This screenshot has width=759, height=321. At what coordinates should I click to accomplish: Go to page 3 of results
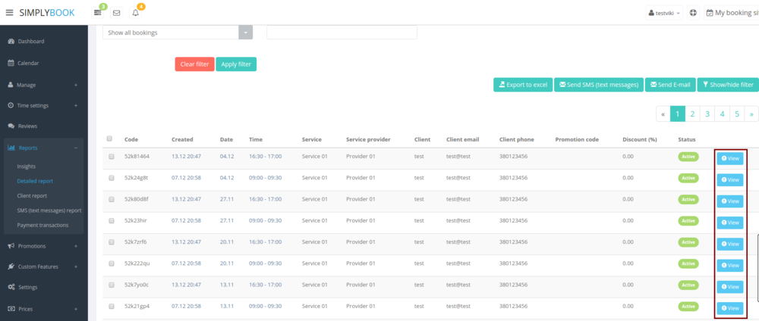coord(706,114)
